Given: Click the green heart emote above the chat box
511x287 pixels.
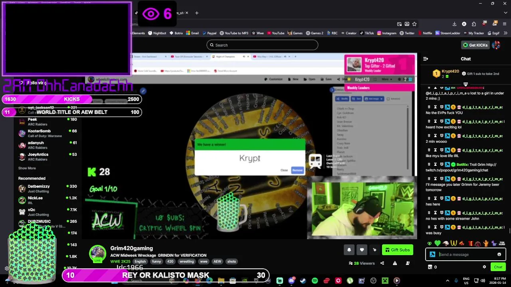Looking at the screenshot, I should (438, 244).
